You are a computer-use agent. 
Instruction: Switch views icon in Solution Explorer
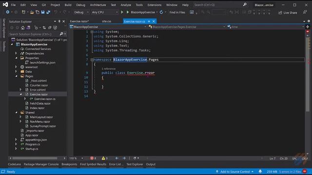click(x=28, y=28)
